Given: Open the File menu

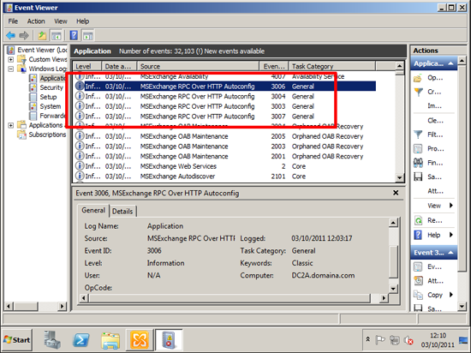Looking at the screenshot, I should pyautogui.click(x=13, y=21).
